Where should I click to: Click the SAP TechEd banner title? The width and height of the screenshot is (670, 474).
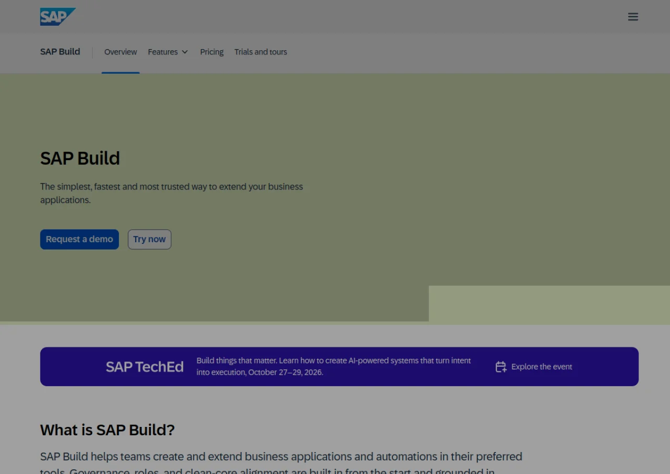coord(144,367)
